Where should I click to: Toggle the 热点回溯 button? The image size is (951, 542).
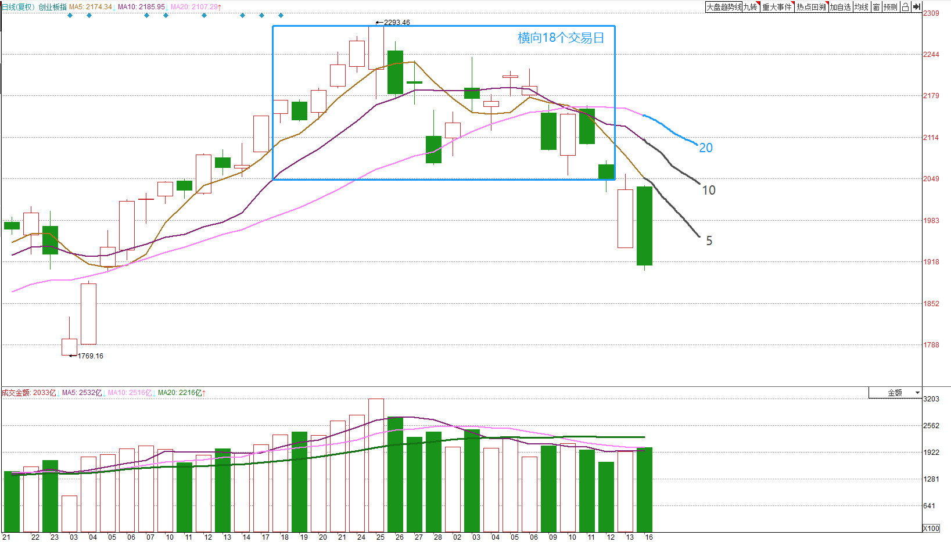pyautogui.click(x=812, y=7)
